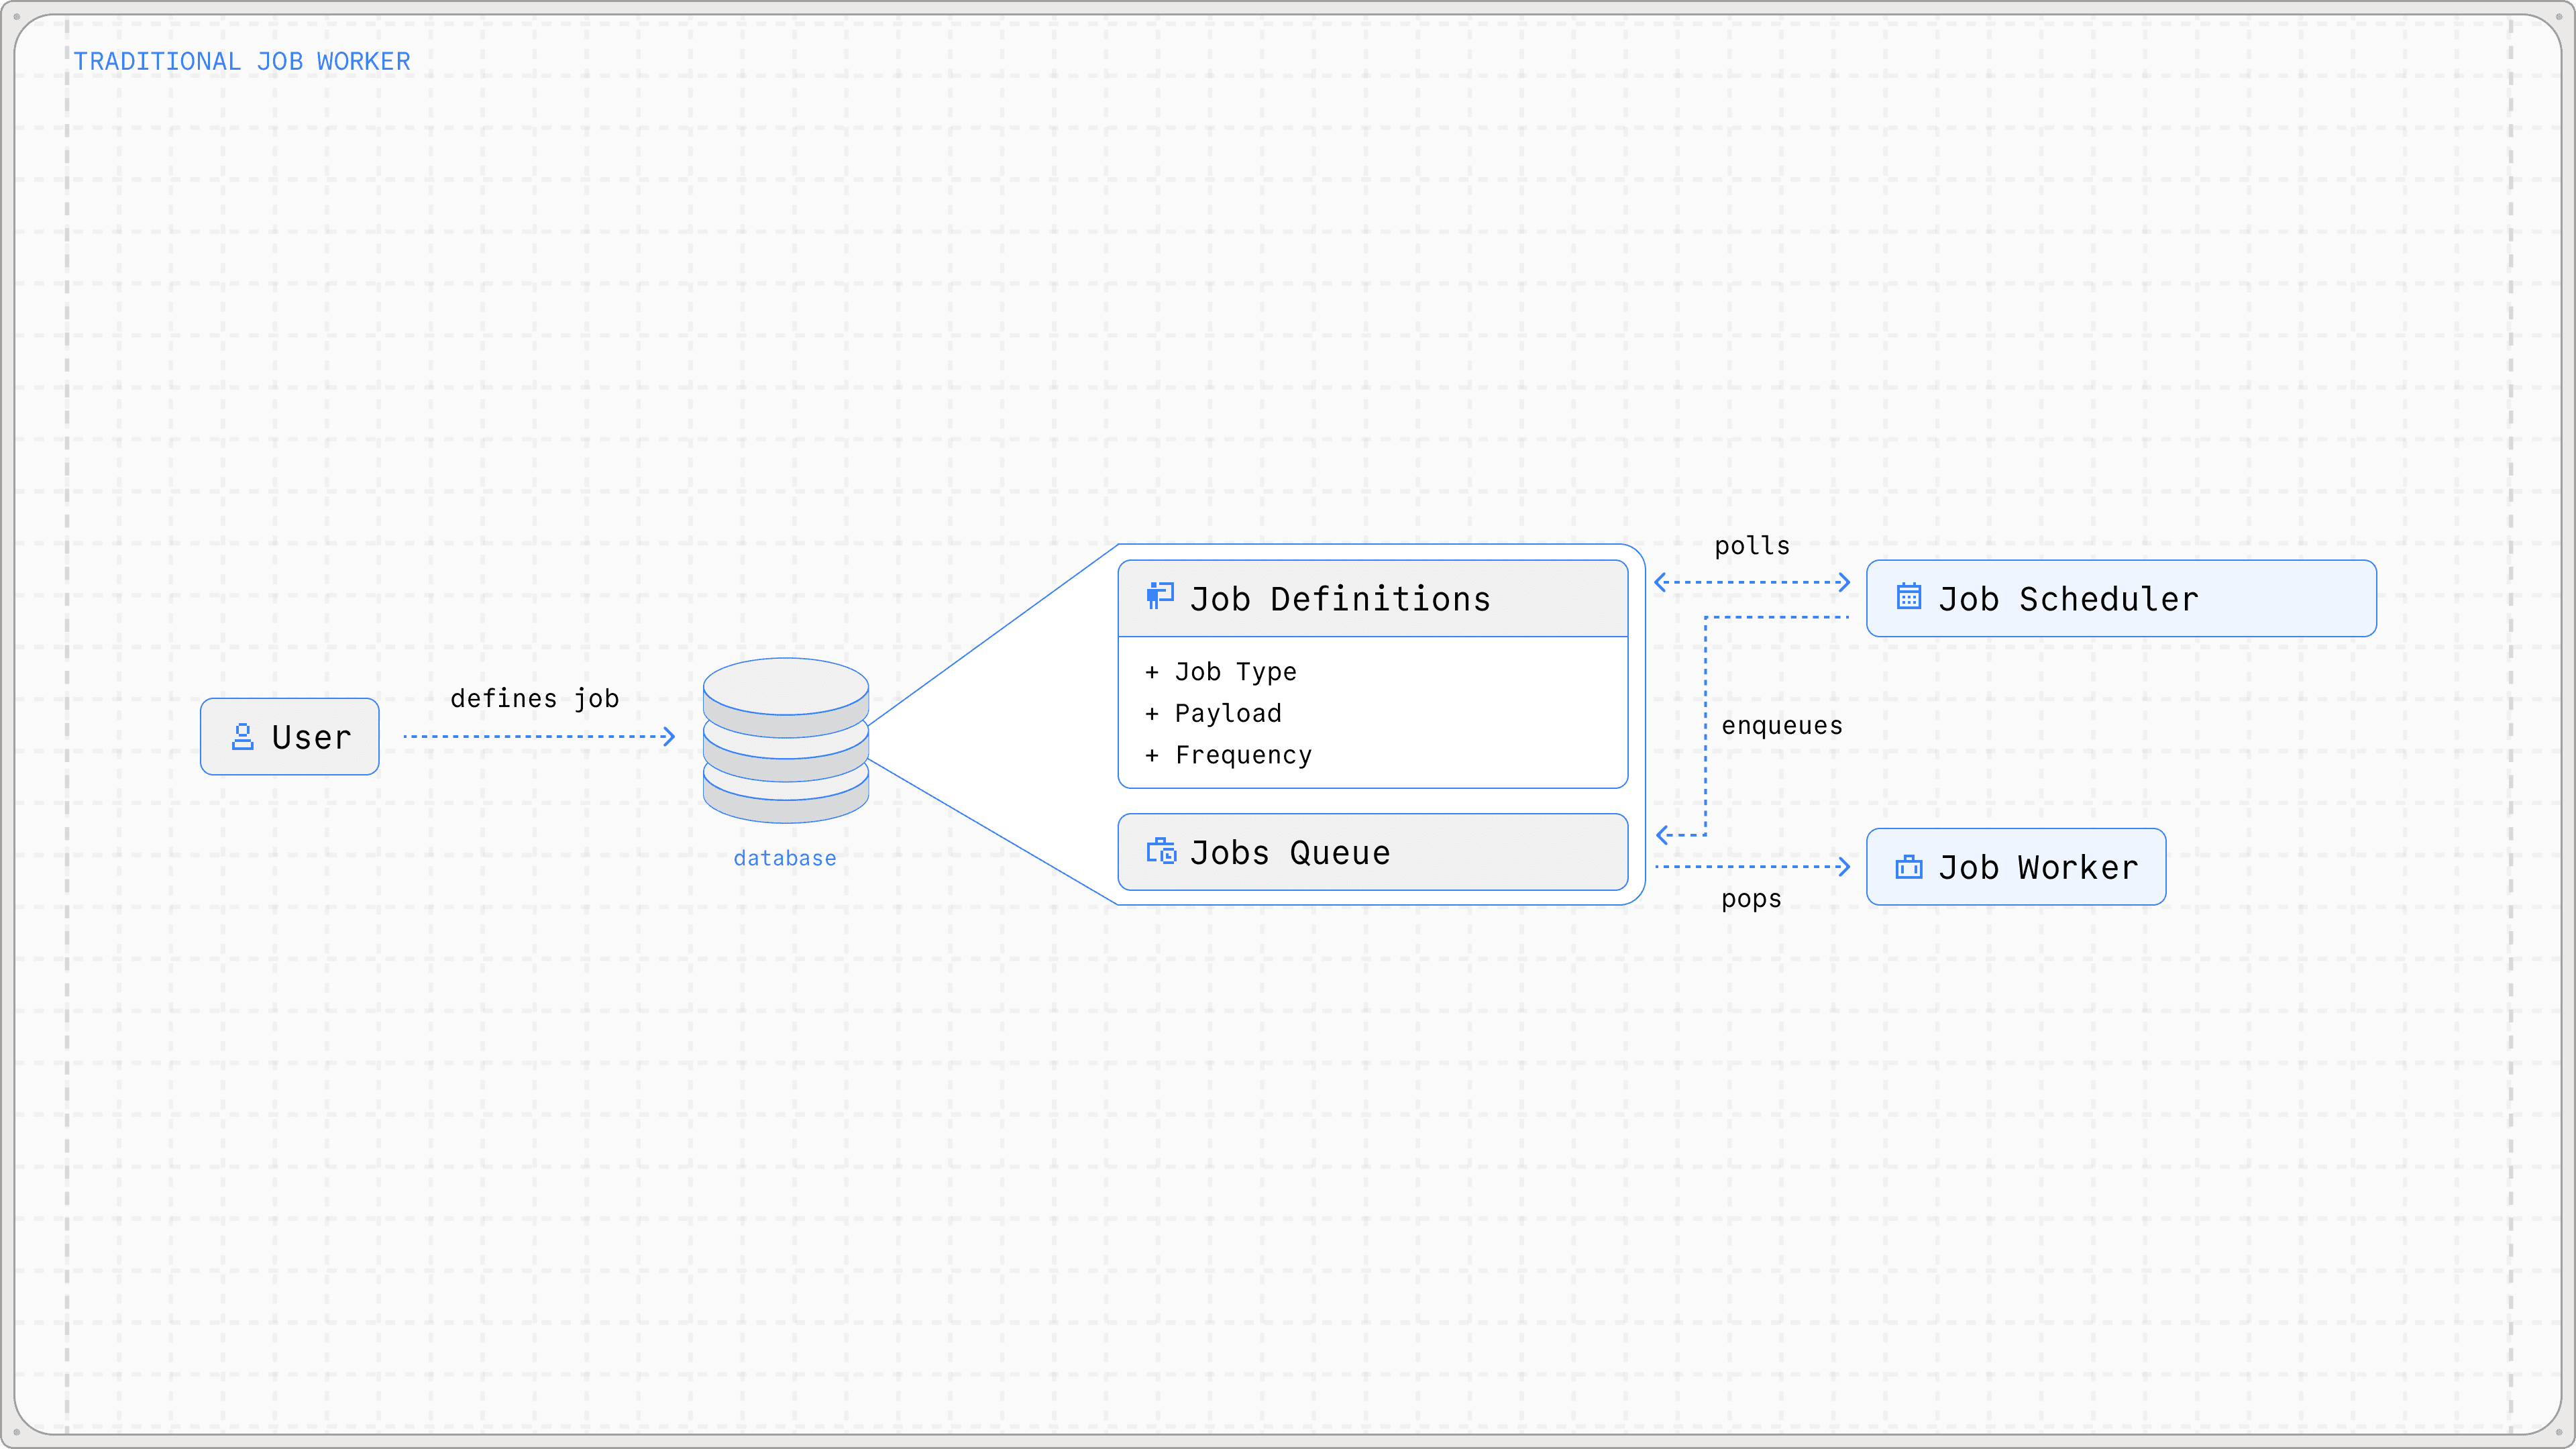Image resolution: width=2576 pixels, height=1449 pixels.
Task: Click the enqueues connector label
Action: coord(1781,726)
